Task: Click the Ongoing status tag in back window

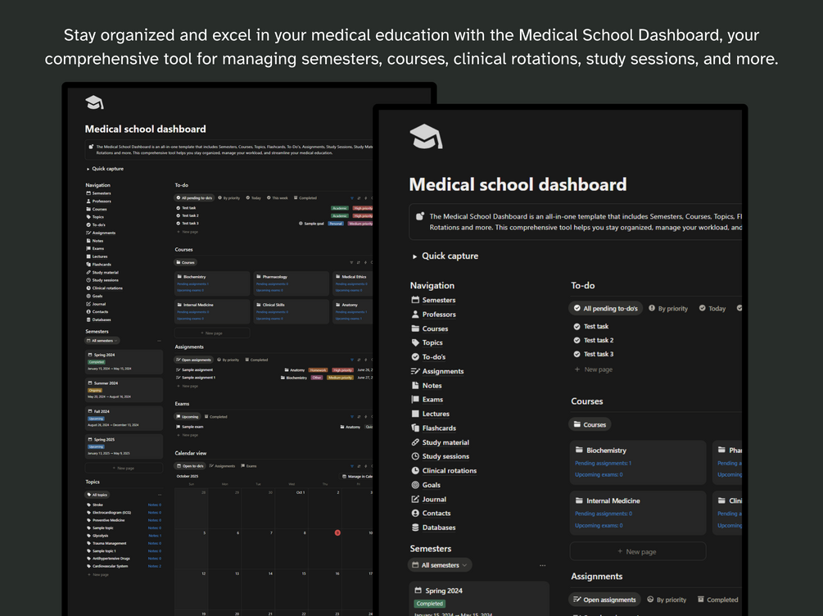Action: [95, 390]
